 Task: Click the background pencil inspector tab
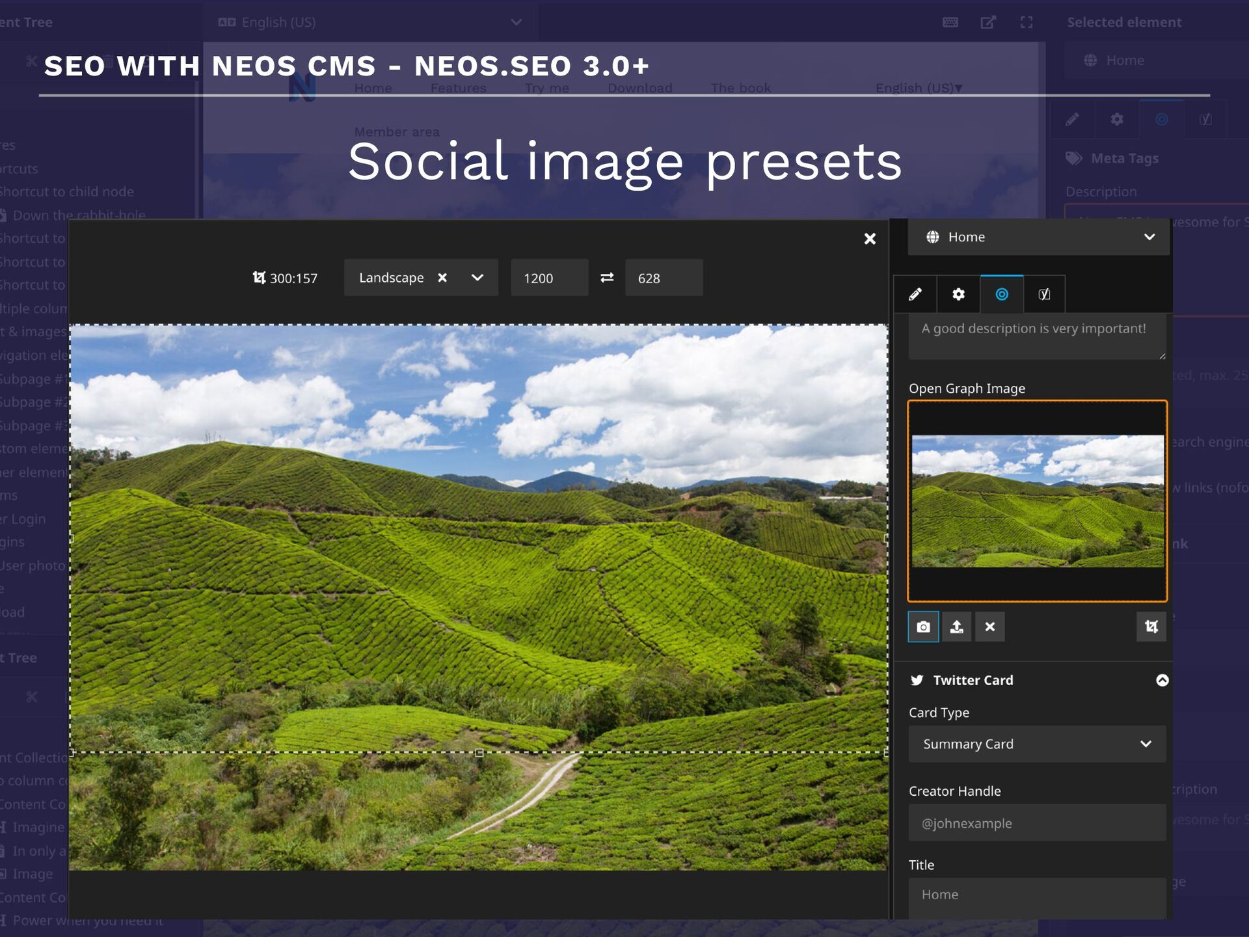point(1072,119)
